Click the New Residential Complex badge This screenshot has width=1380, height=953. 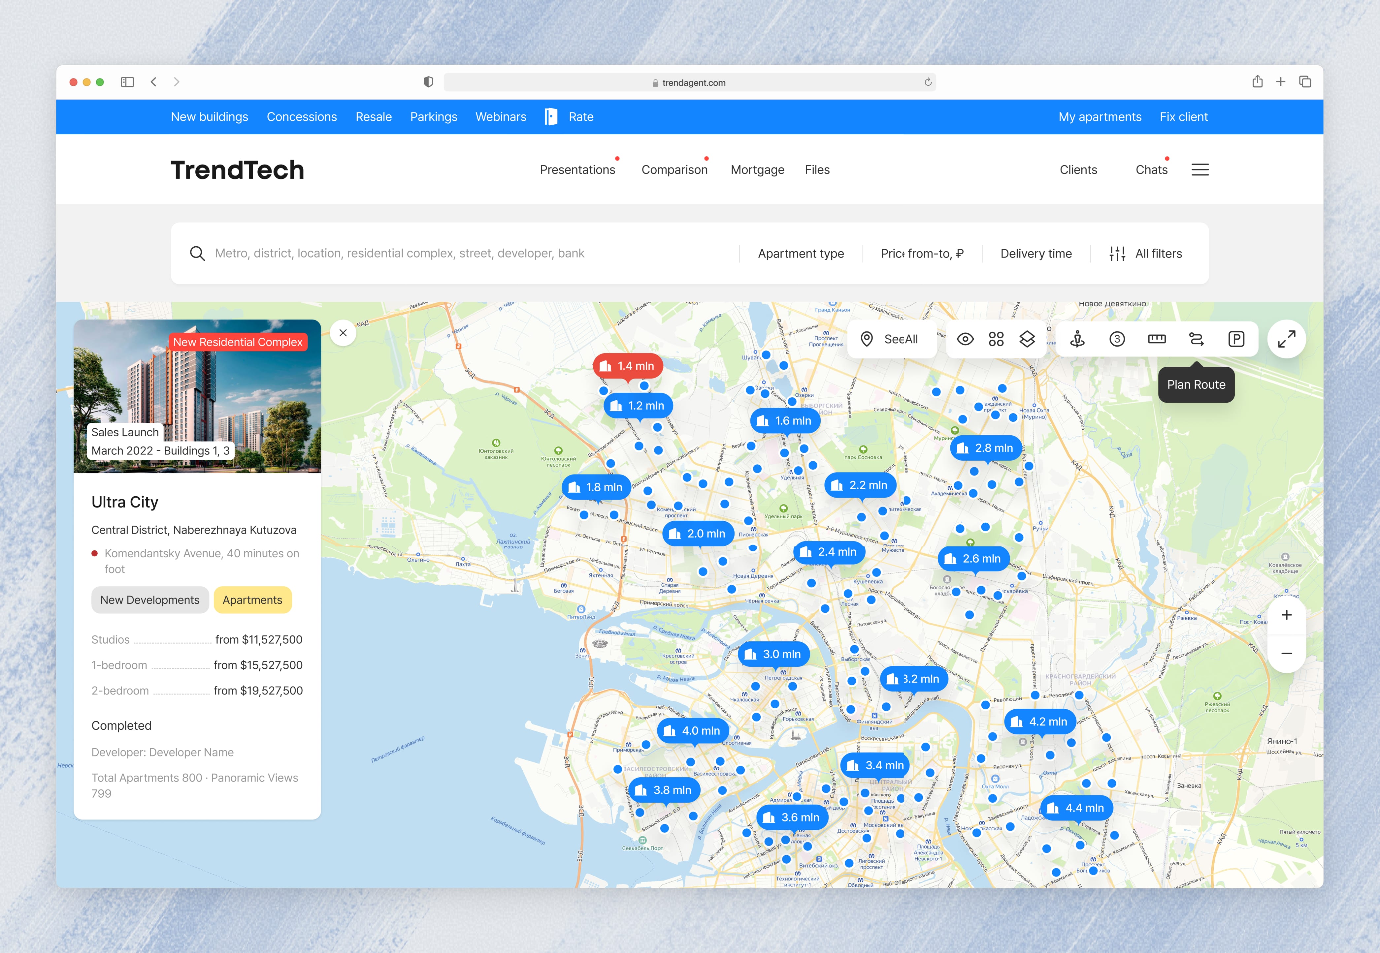point(238,342)
